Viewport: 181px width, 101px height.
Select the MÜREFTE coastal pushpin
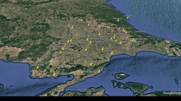(99, 71)
